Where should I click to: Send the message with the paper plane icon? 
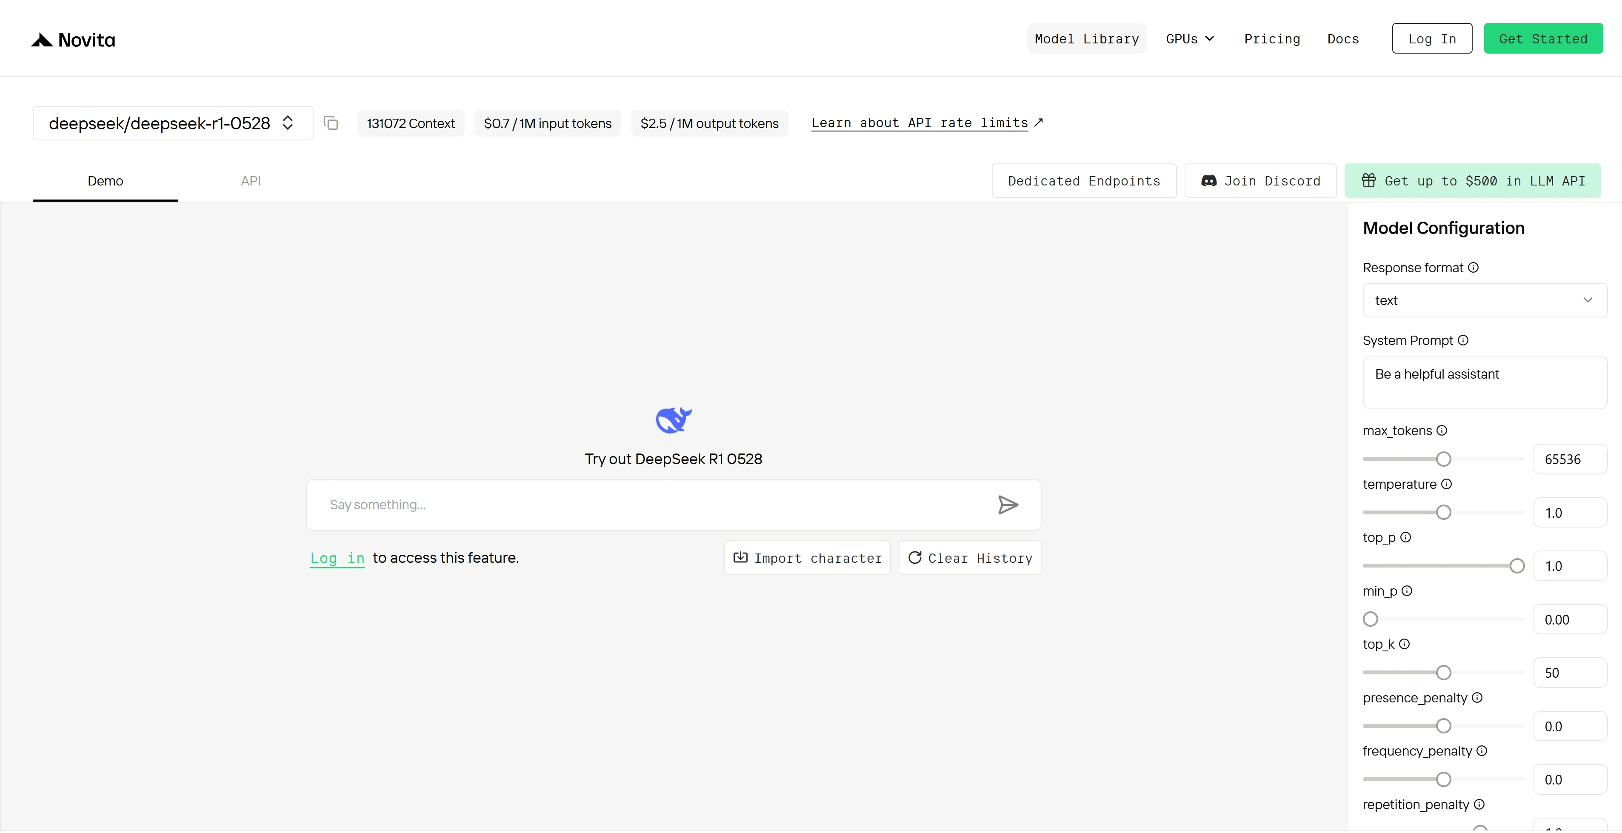click(x=1008, y=505)
